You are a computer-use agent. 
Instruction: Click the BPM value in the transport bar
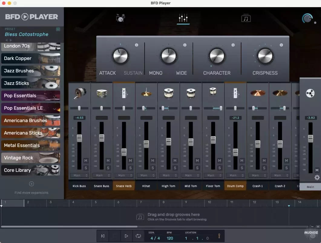click(169, 238)
